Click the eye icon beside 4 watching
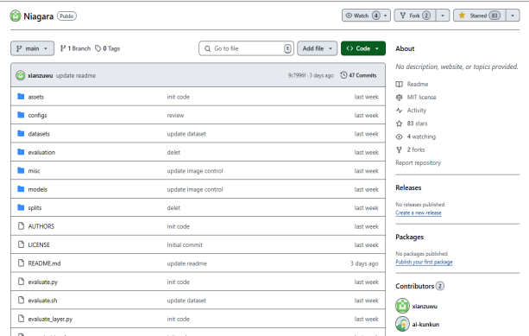 (399, 136)
